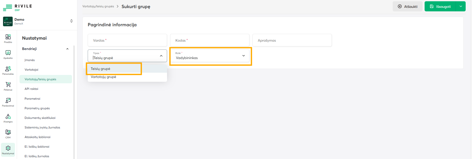This screenshot has height=159, width=472.
Task: Open API raktai settings page
Action: coord(31,89)
